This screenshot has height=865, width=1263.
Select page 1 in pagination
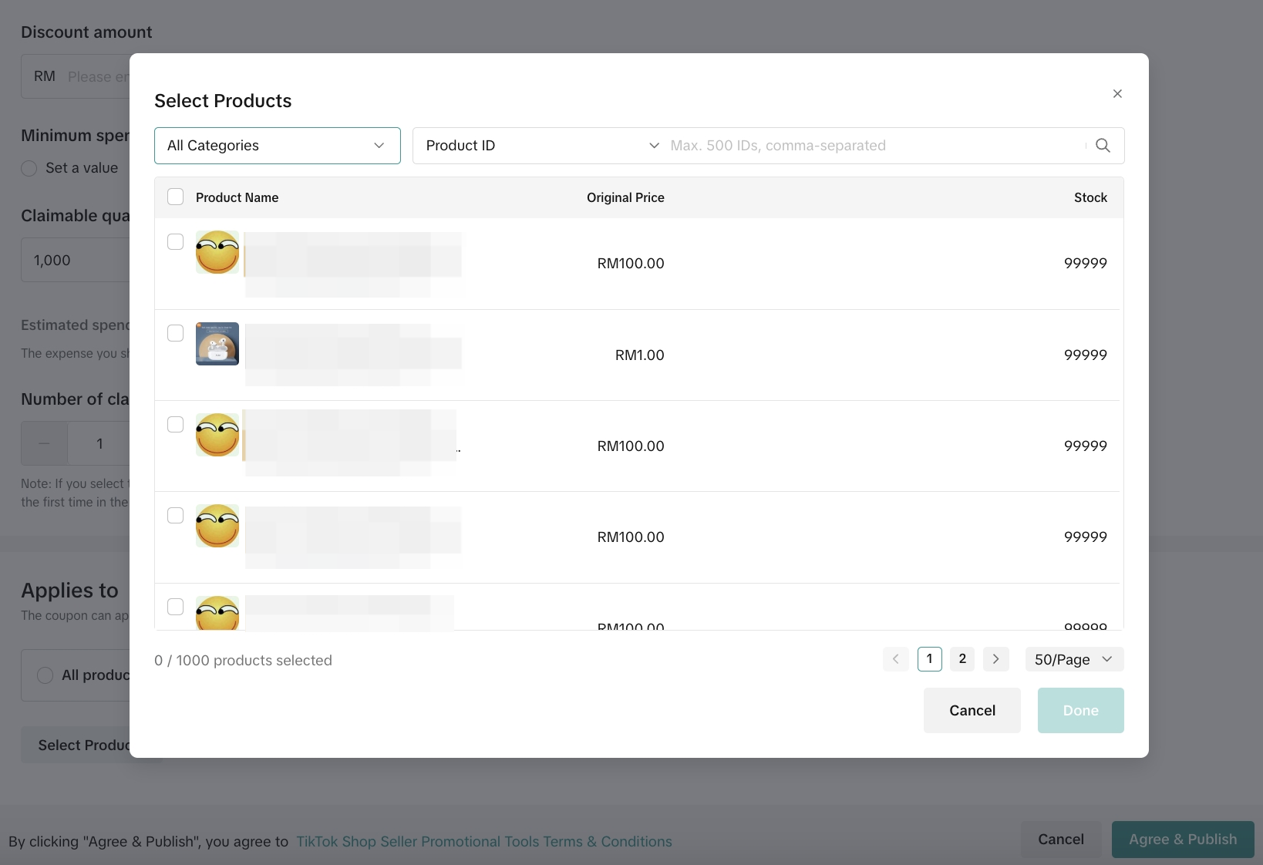(x=929, y=659)
